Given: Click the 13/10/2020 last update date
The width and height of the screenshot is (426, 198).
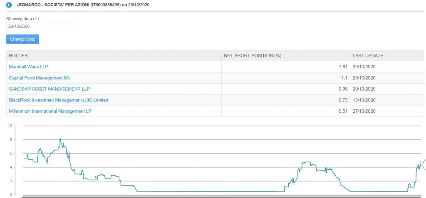Looking at the screenshot, I should click(x=364, y=100).
